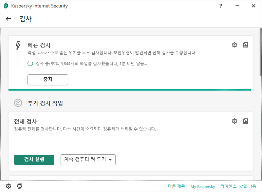
Task: Click the scan status text showing 99%
Action: point(91,64)
